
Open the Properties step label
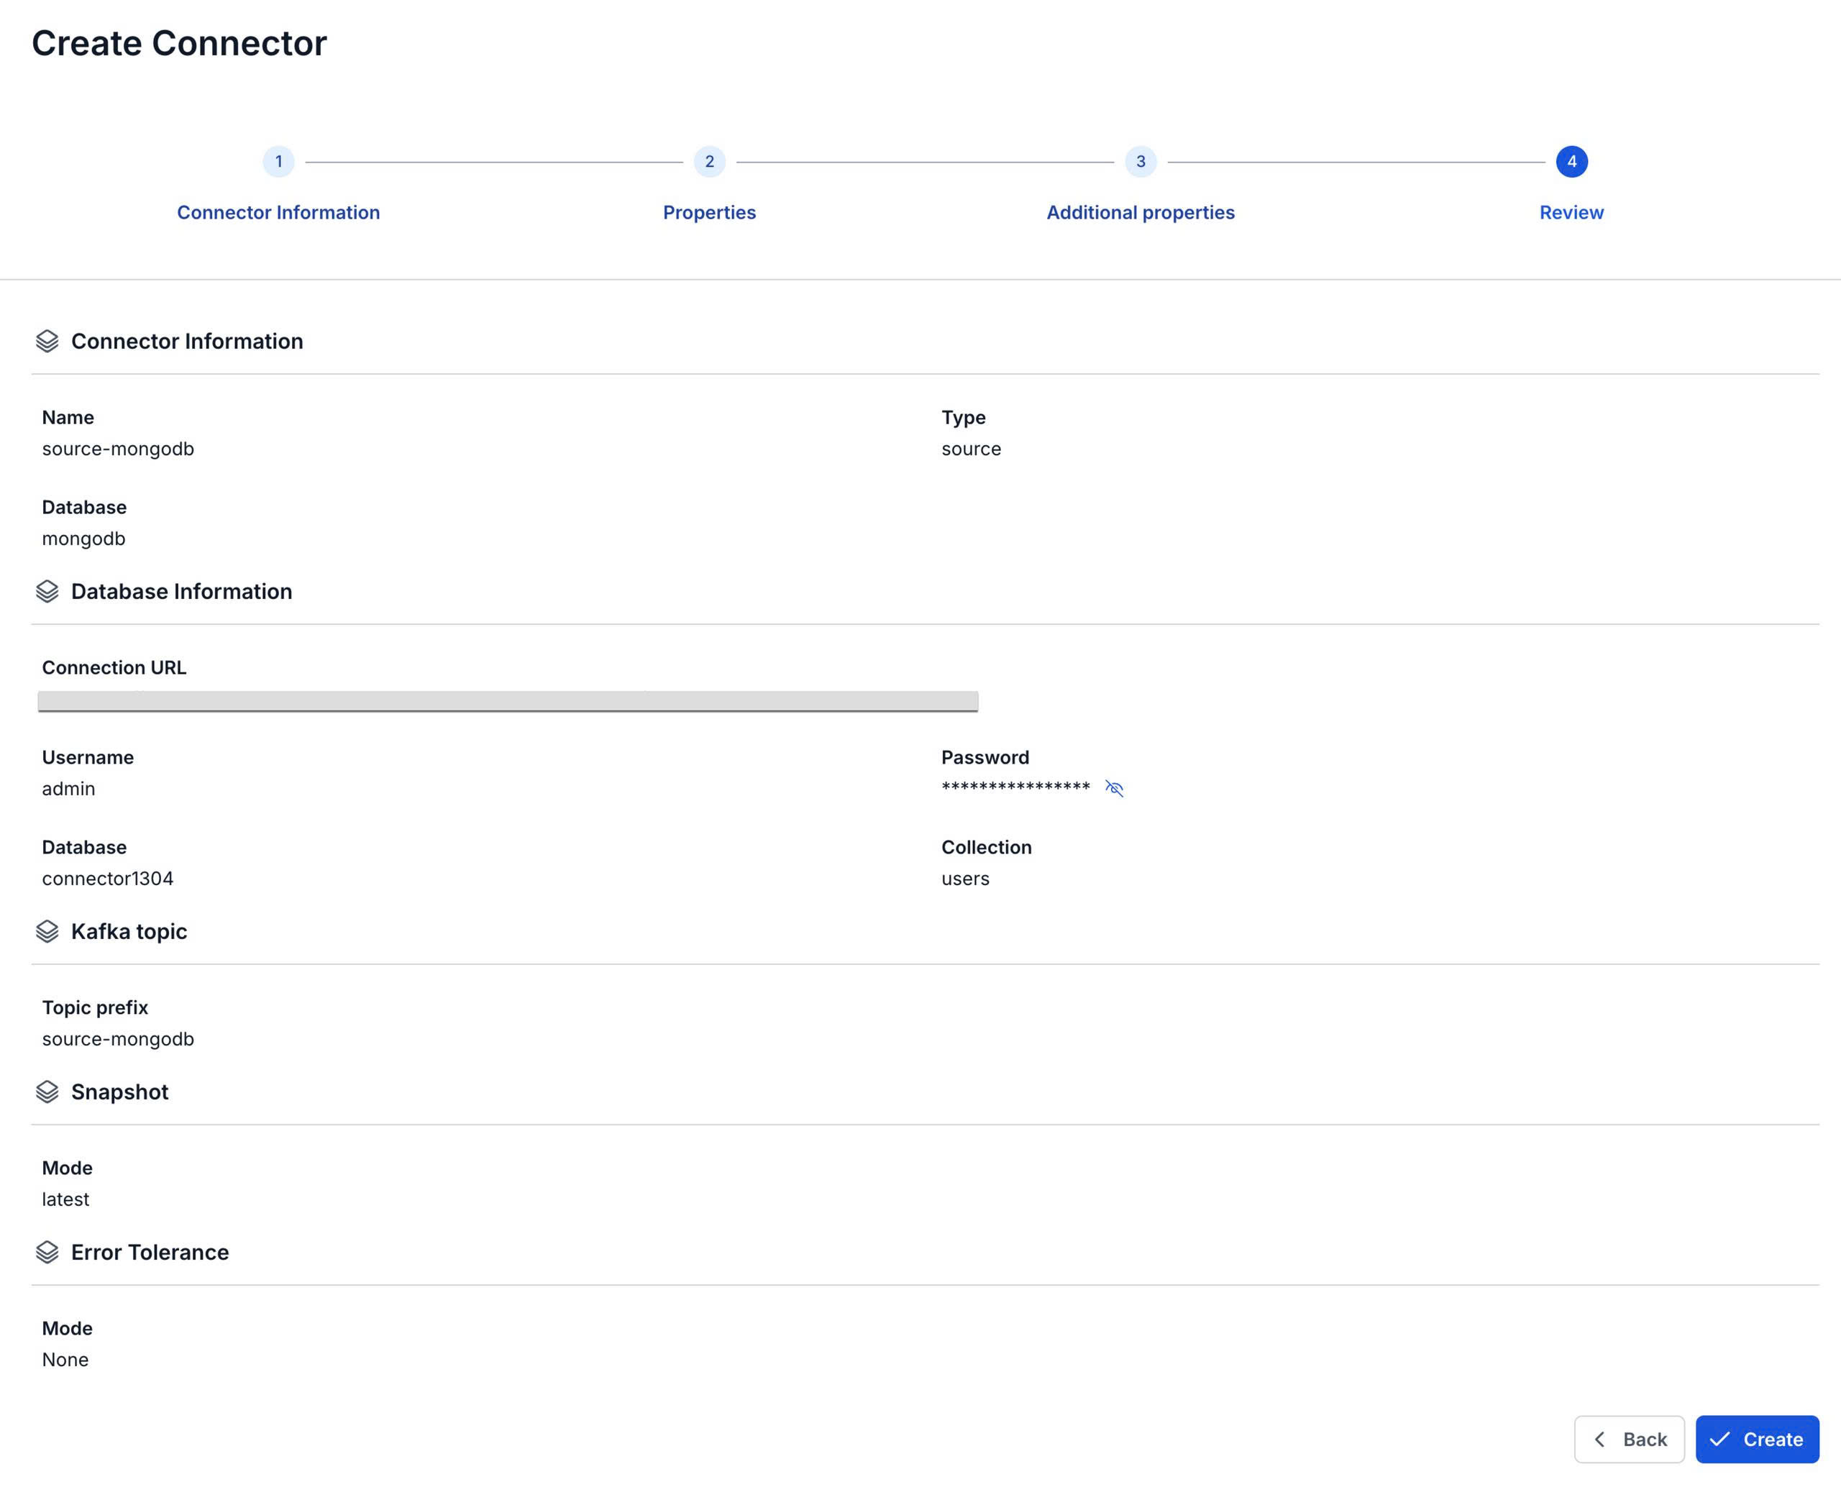pos(709,212)
